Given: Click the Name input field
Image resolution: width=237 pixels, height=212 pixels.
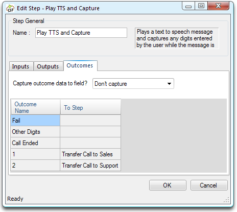Looking at the screenshot, I should (81, 33).
